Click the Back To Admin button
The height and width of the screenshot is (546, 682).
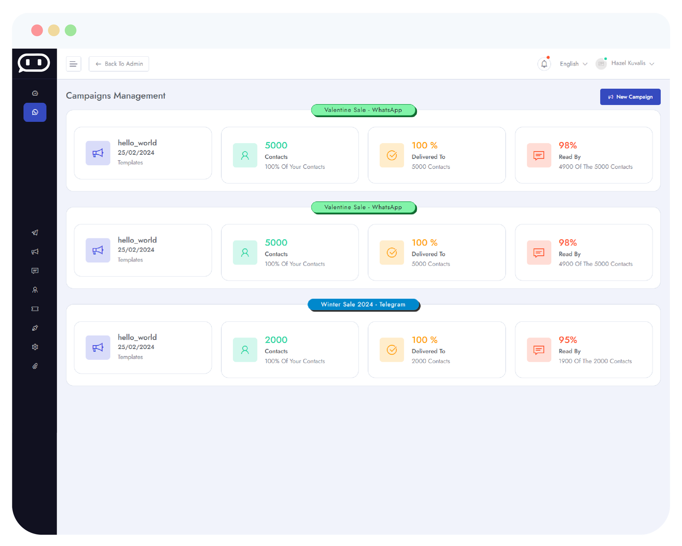[119, 64]
